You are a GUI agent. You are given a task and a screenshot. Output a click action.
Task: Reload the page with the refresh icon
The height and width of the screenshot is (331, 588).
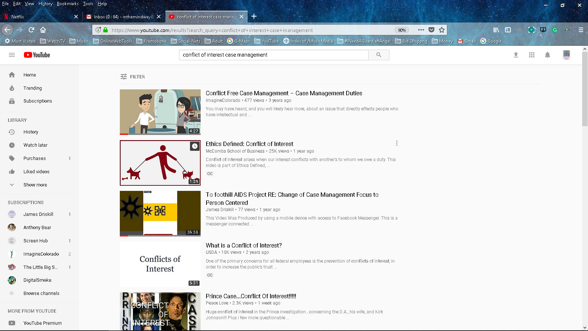coord(32,30)
